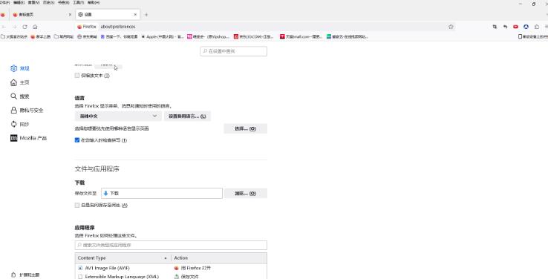Open action dropdown for AV1 Image File
The height and width of the screenshot is (279, 548).
220,268
